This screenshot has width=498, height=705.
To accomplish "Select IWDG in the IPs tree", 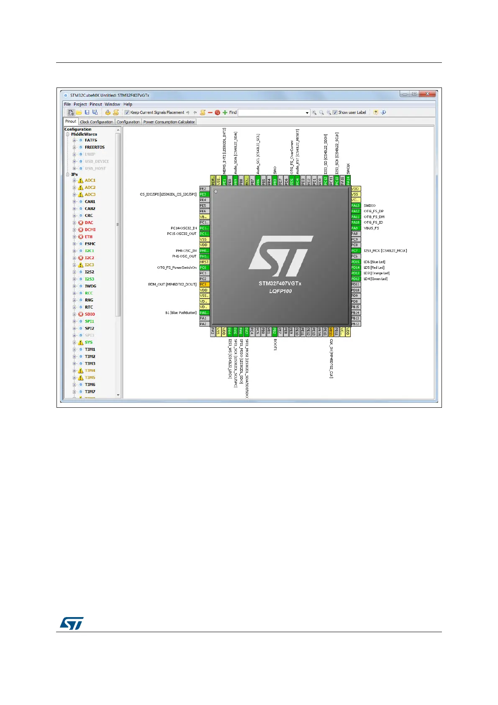I will pos(90,286).
